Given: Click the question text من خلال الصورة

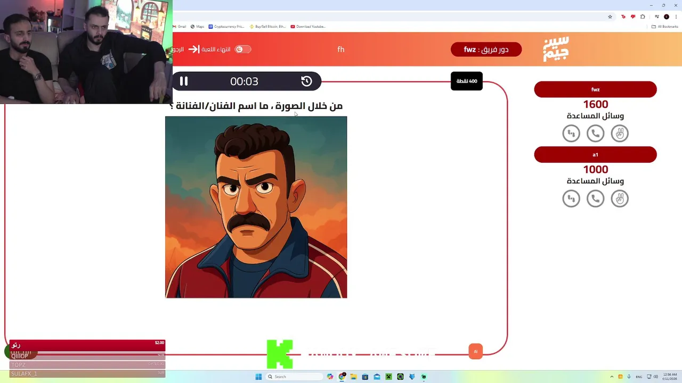Looking at the screenshot, I should (256, 106).
